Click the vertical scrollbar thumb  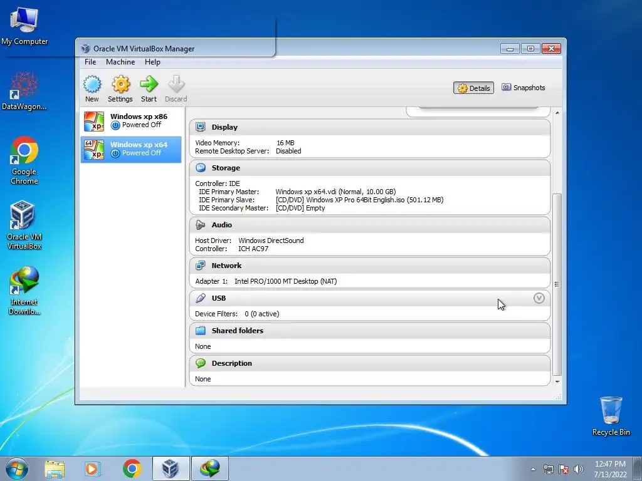point(557,284)
